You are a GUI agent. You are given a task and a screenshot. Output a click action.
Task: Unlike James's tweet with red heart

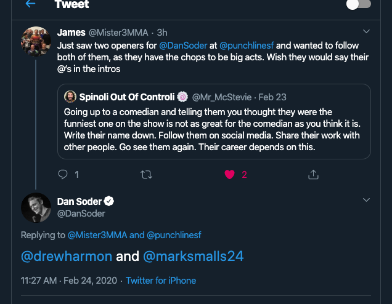pos(230,175)
